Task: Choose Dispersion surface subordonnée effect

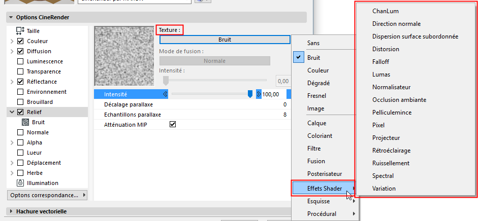Action: (x=415, y=36)
